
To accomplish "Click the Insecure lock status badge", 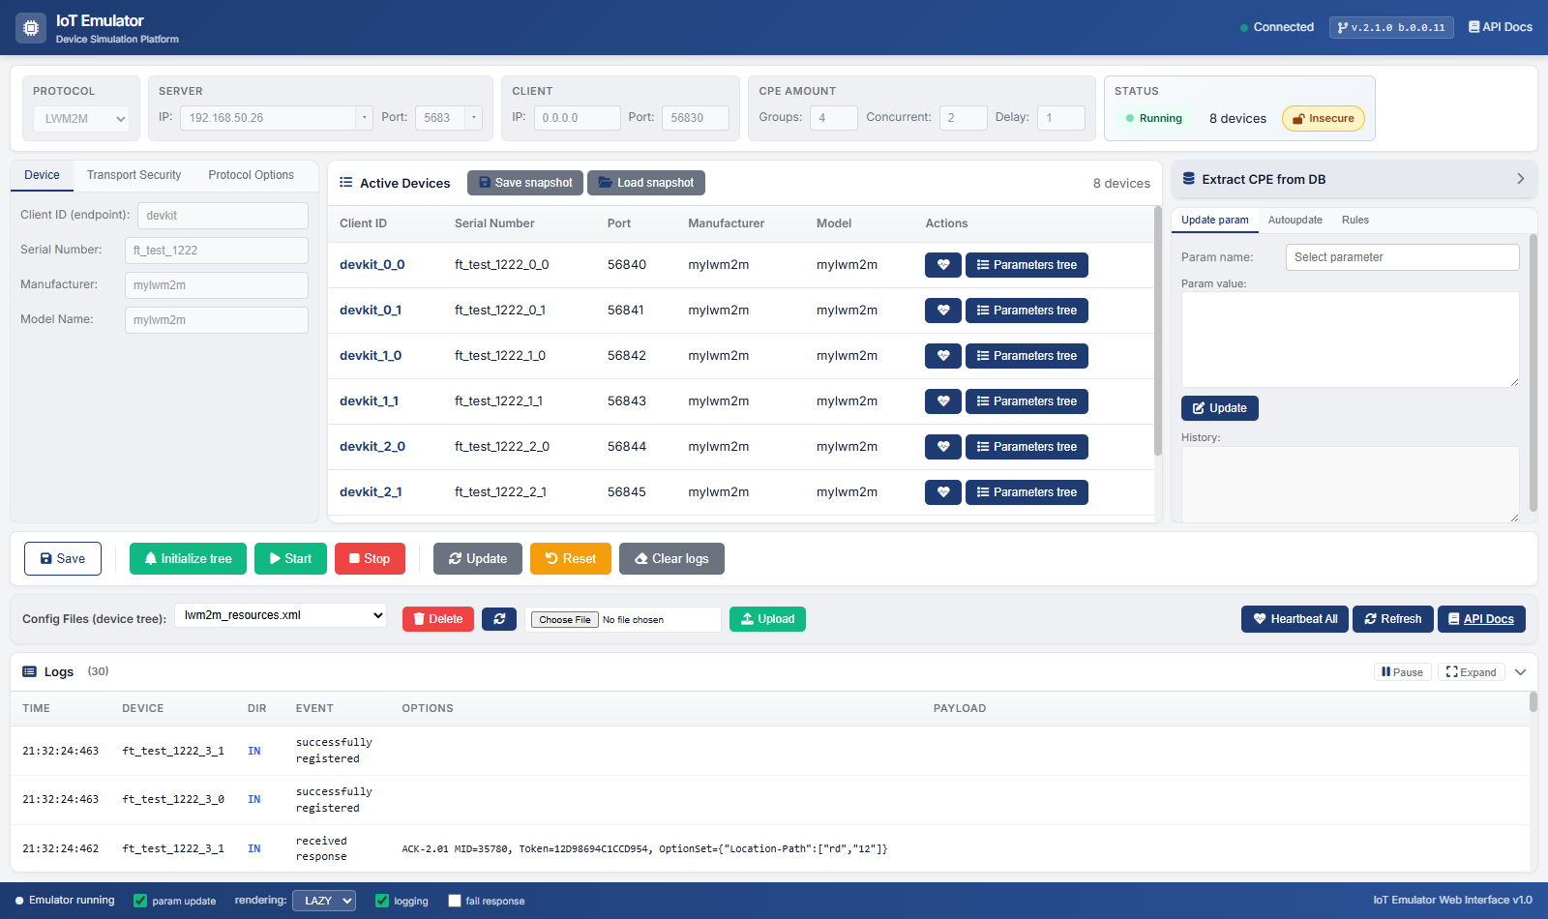I will tap(1324, 118).
